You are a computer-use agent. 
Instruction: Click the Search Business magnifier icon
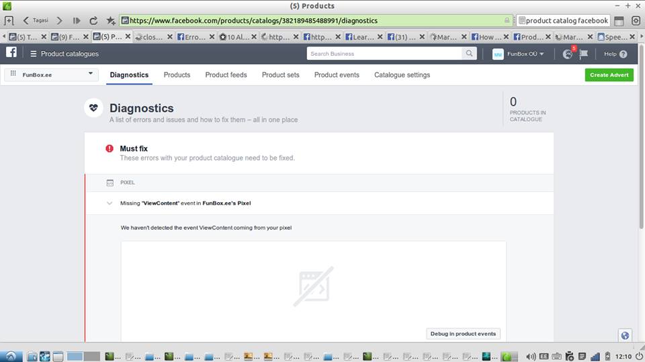coord(469,54)
